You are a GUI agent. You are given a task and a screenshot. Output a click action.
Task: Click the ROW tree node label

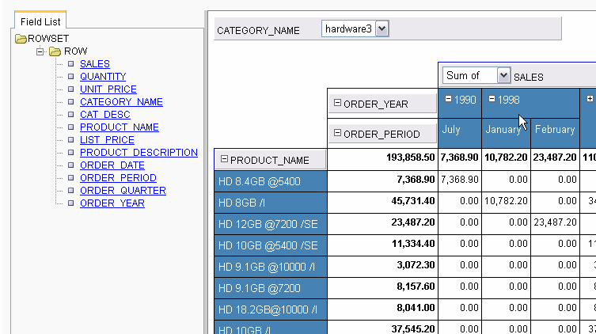[76, 51]
